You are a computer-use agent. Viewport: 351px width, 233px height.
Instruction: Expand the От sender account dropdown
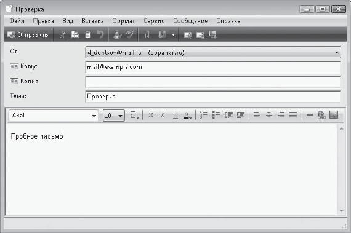click(x=336, y=52)
